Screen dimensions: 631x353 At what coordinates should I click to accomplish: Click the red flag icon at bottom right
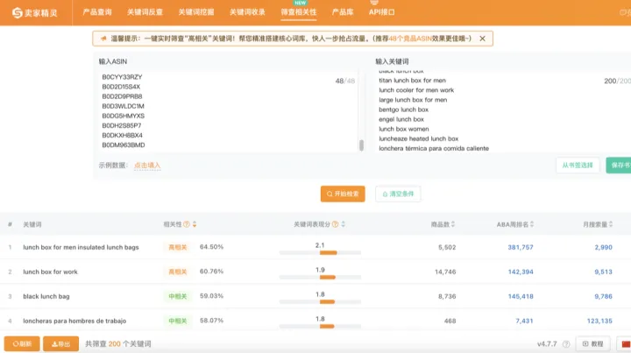pos(626,344)
